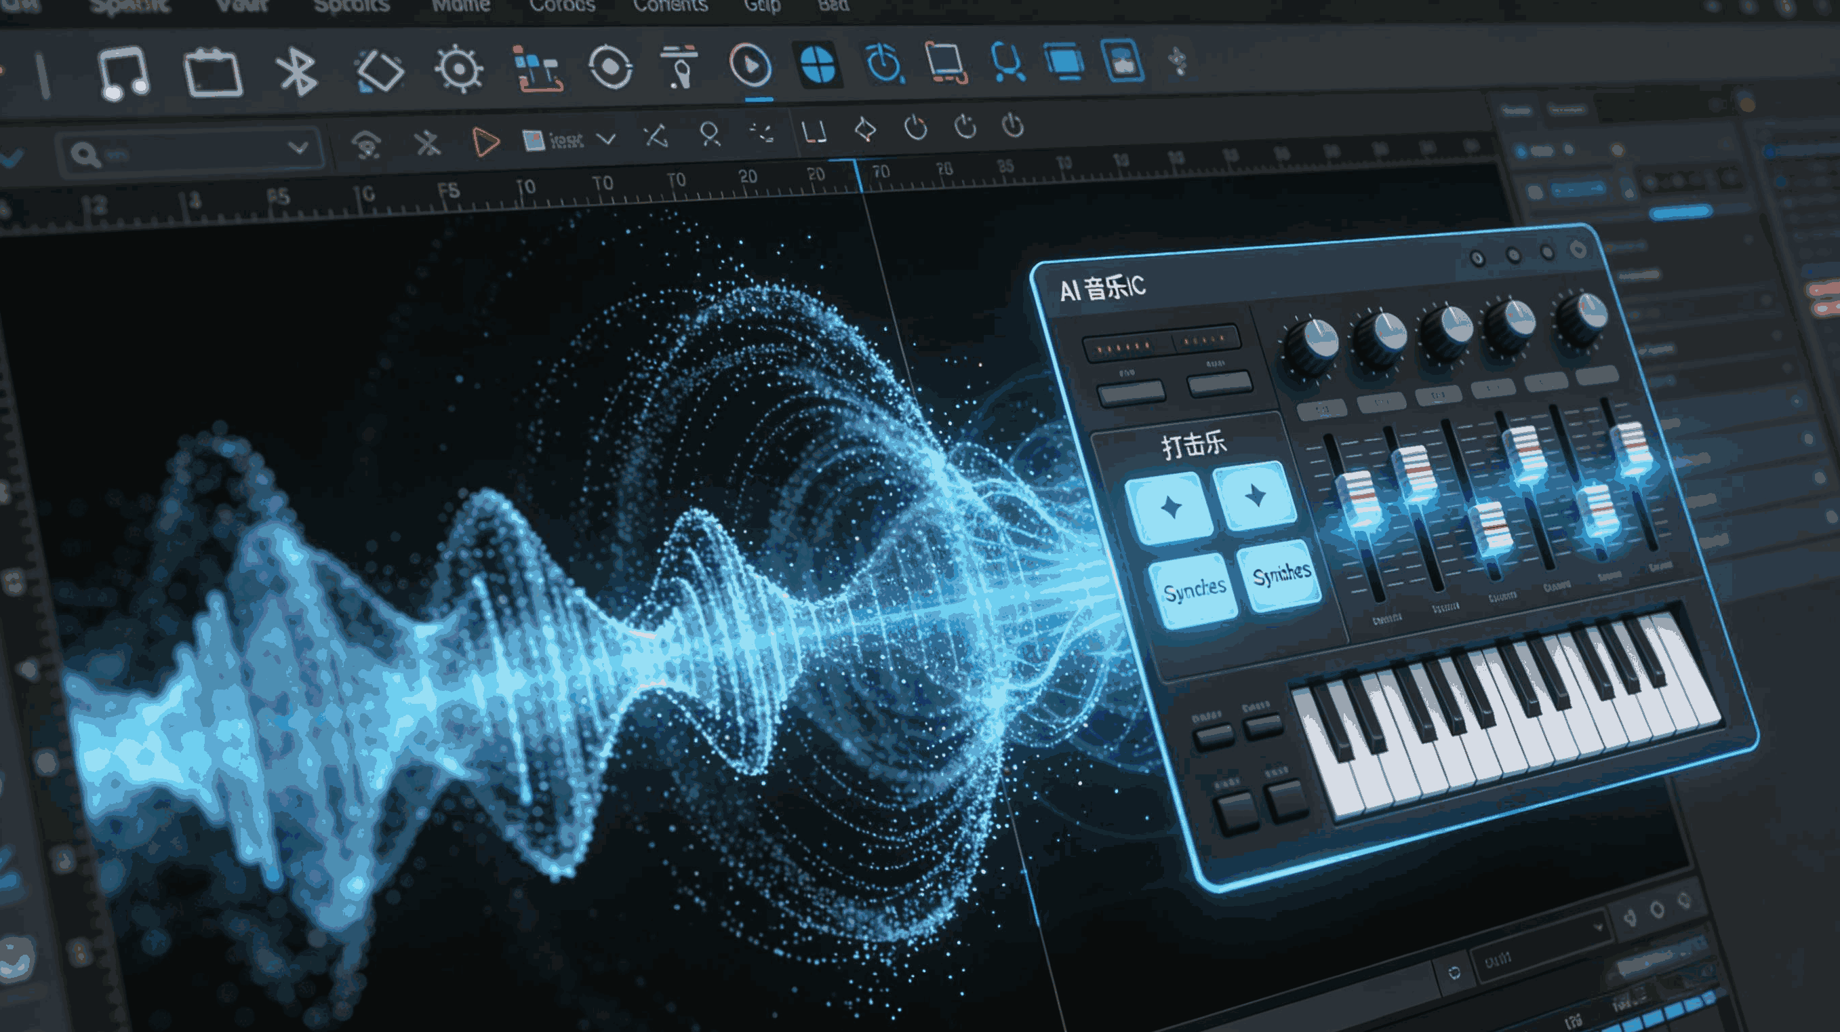The height and width of the screenshot is (1032, 1840).
Task: Click the Bluetooth icon in toolbar
Action: click(297, 71)
